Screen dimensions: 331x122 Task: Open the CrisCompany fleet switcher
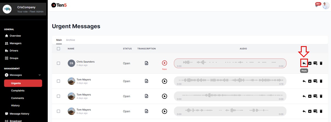[x=24, y=9]
